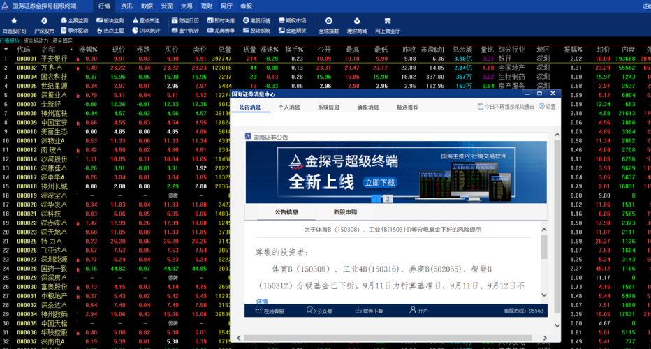
Task: Switch to banner slide 2 indicator
Action: [388, 199]
